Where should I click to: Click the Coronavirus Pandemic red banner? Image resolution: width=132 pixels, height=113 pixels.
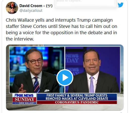(x=77, y=102)
